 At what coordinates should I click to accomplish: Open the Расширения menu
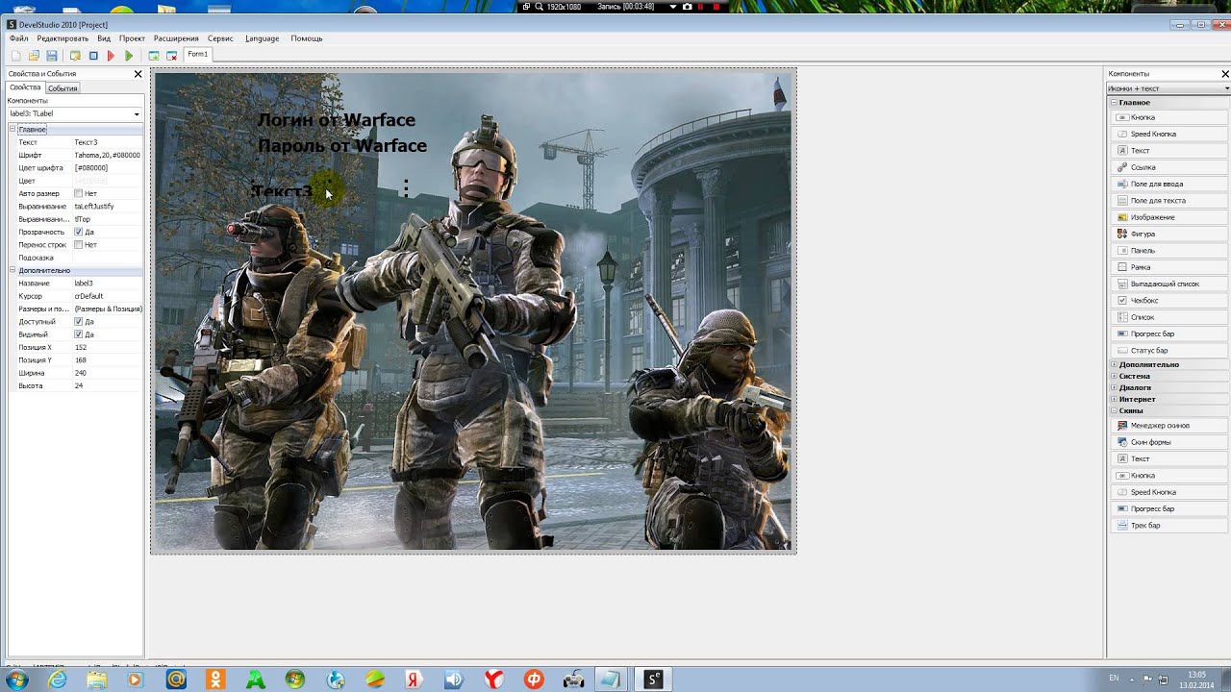[176, 38]
